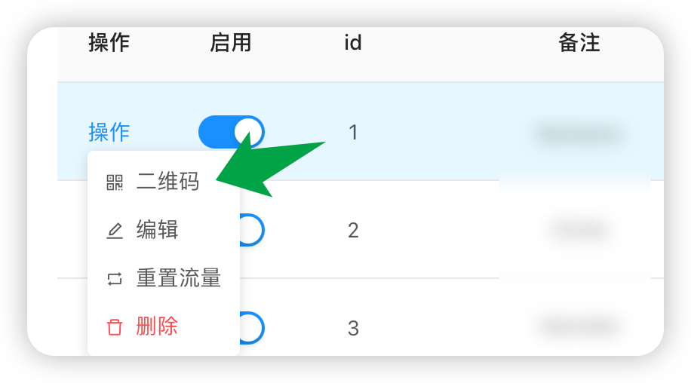This screenshot has height=383, width=691.
Task: Select the 重置流量 menu entry
Action: [179, 278]
